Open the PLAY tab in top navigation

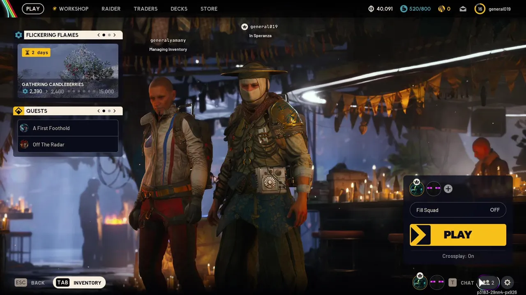[x=33, y=9]
